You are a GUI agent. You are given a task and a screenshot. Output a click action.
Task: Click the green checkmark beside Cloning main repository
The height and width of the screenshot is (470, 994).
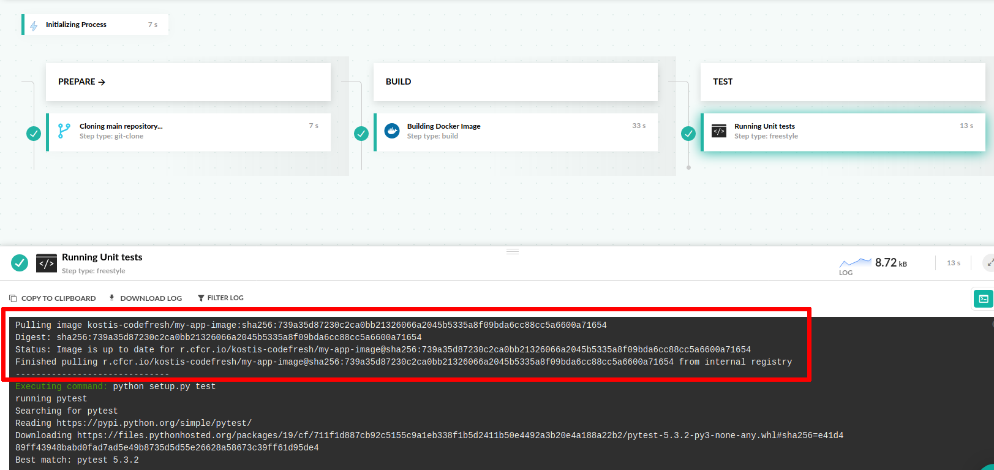(x=34, y=133)
